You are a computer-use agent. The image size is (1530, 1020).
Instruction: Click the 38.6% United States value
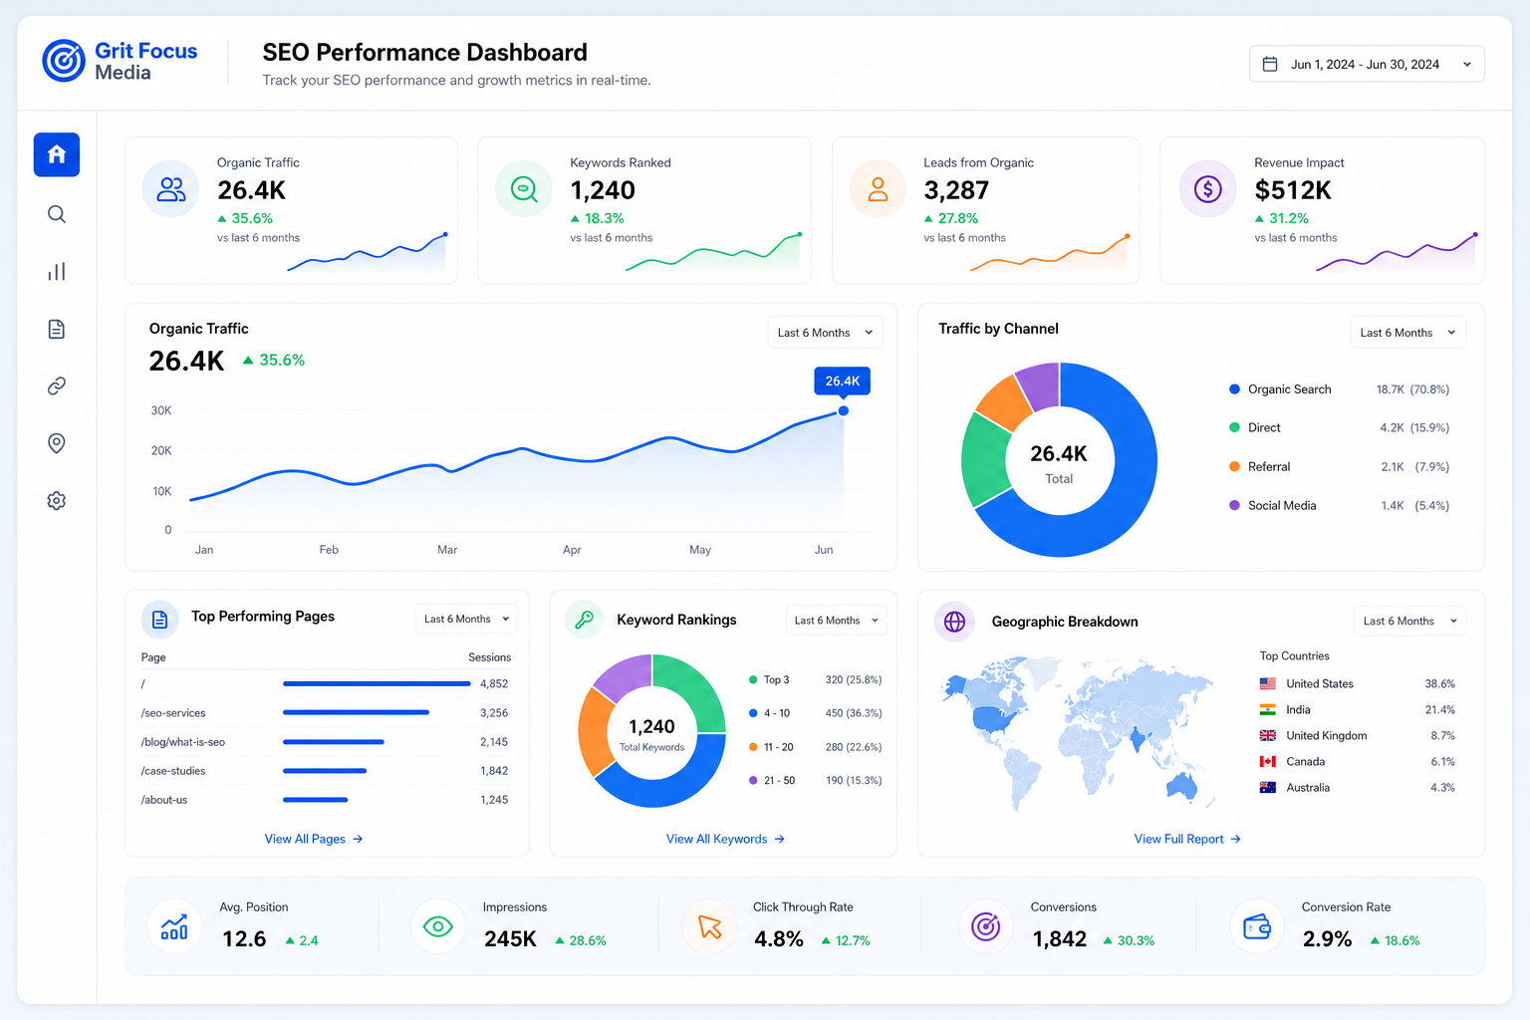[x=1439, y=683]
